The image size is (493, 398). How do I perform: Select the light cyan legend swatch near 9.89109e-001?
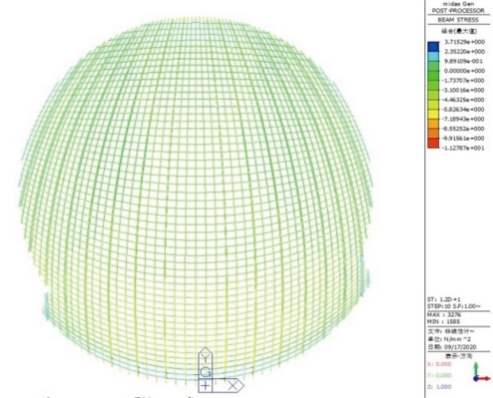pyautogui.click(x=433, y=57)
